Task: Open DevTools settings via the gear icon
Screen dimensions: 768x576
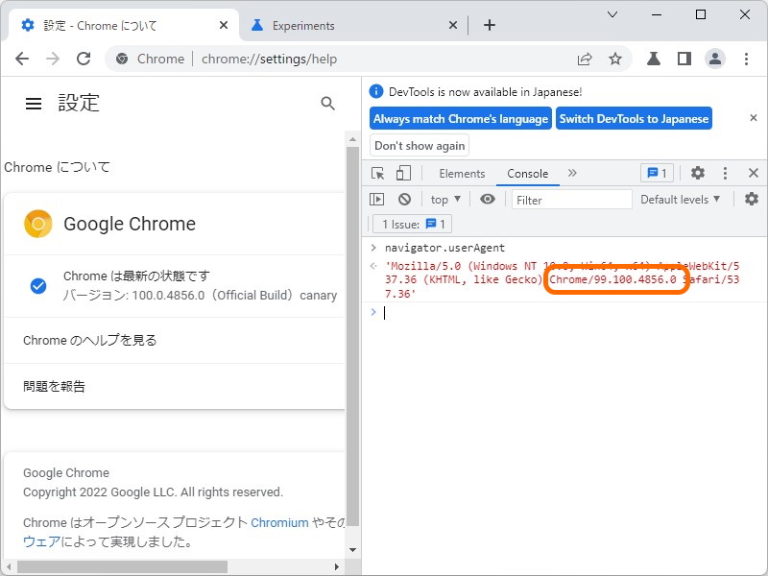Action: click(697, 174)
